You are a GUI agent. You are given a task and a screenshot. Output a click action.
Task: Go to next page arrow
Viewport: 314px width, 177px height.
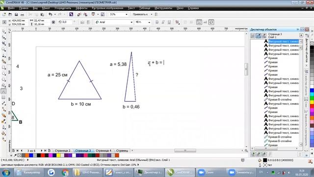41,150
